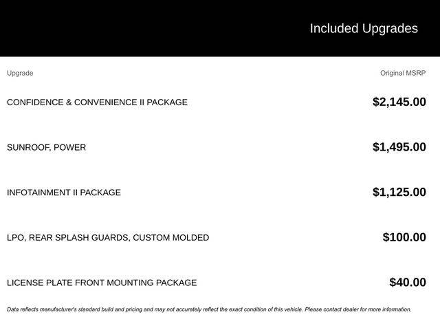Viewport: 440px width, 330px height.
Task: Click the word PACKAGE in Infotainment row
Action: (100, 192)
